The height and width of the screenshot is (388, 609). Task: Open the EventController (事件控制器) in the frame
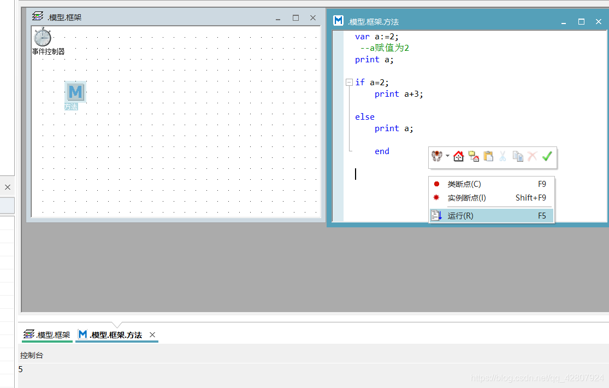click(x=43, y=37)
